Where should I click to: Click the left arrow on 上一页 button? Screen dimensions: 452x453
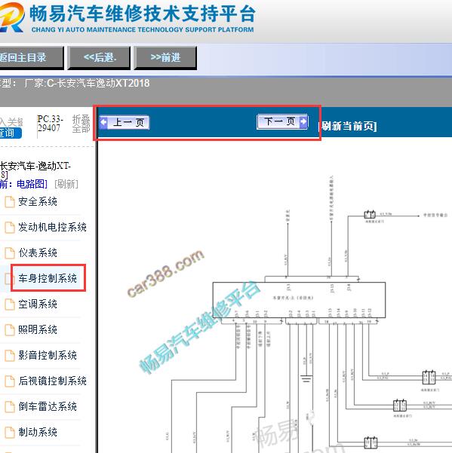pyautogui.click(x=103, y=122)
